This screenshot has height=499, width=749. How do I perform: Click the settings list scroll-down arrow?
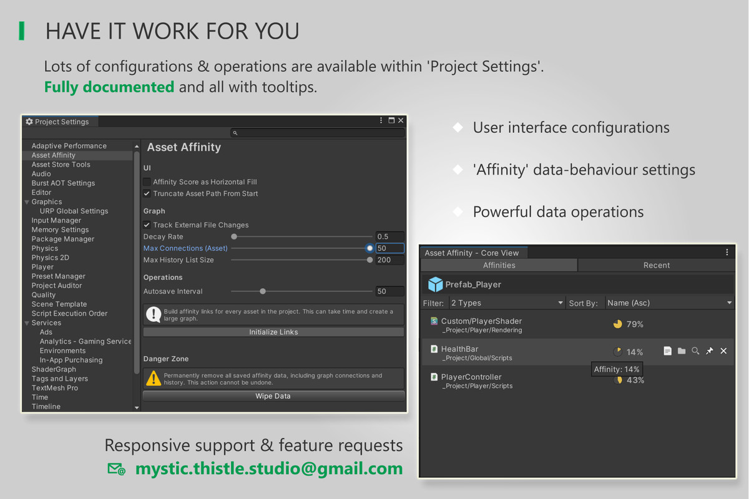tap(137, 407)
